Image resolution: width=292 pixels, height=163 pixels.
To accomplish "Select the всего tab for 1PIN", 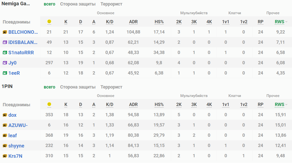I will point(49,87).
